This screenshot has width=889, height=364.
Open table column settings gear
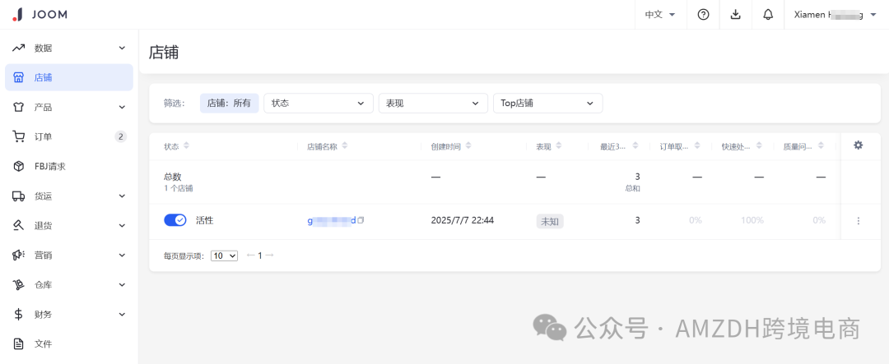point(858,145)
